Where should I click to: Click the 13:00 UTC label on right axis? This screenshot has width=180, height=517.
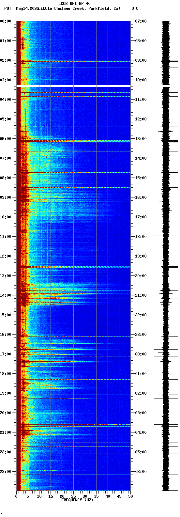pyautogui.click(x=141, y=139)
